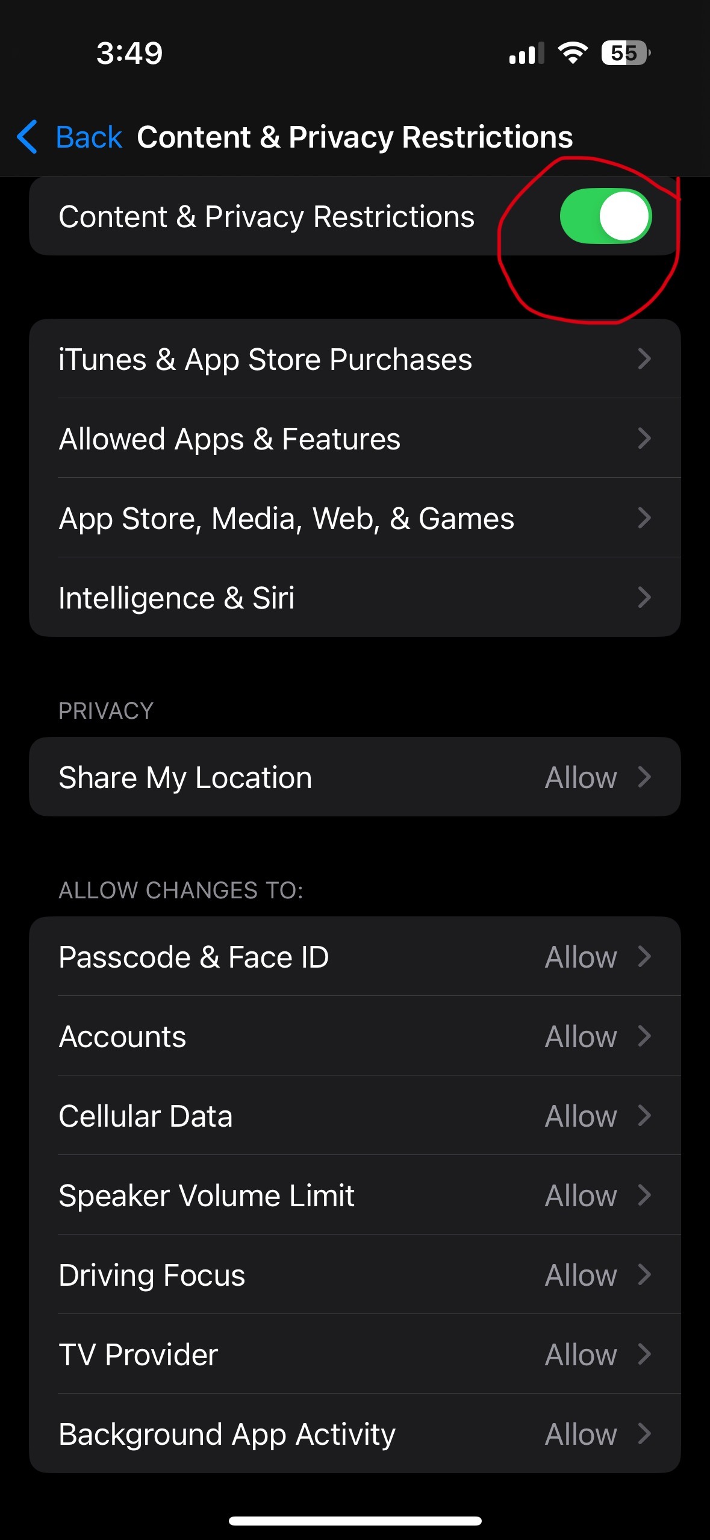Viewport: 710px width, 1540px height.
Task: Open Cellular Data changes setting
Action: click(354, 1116)
